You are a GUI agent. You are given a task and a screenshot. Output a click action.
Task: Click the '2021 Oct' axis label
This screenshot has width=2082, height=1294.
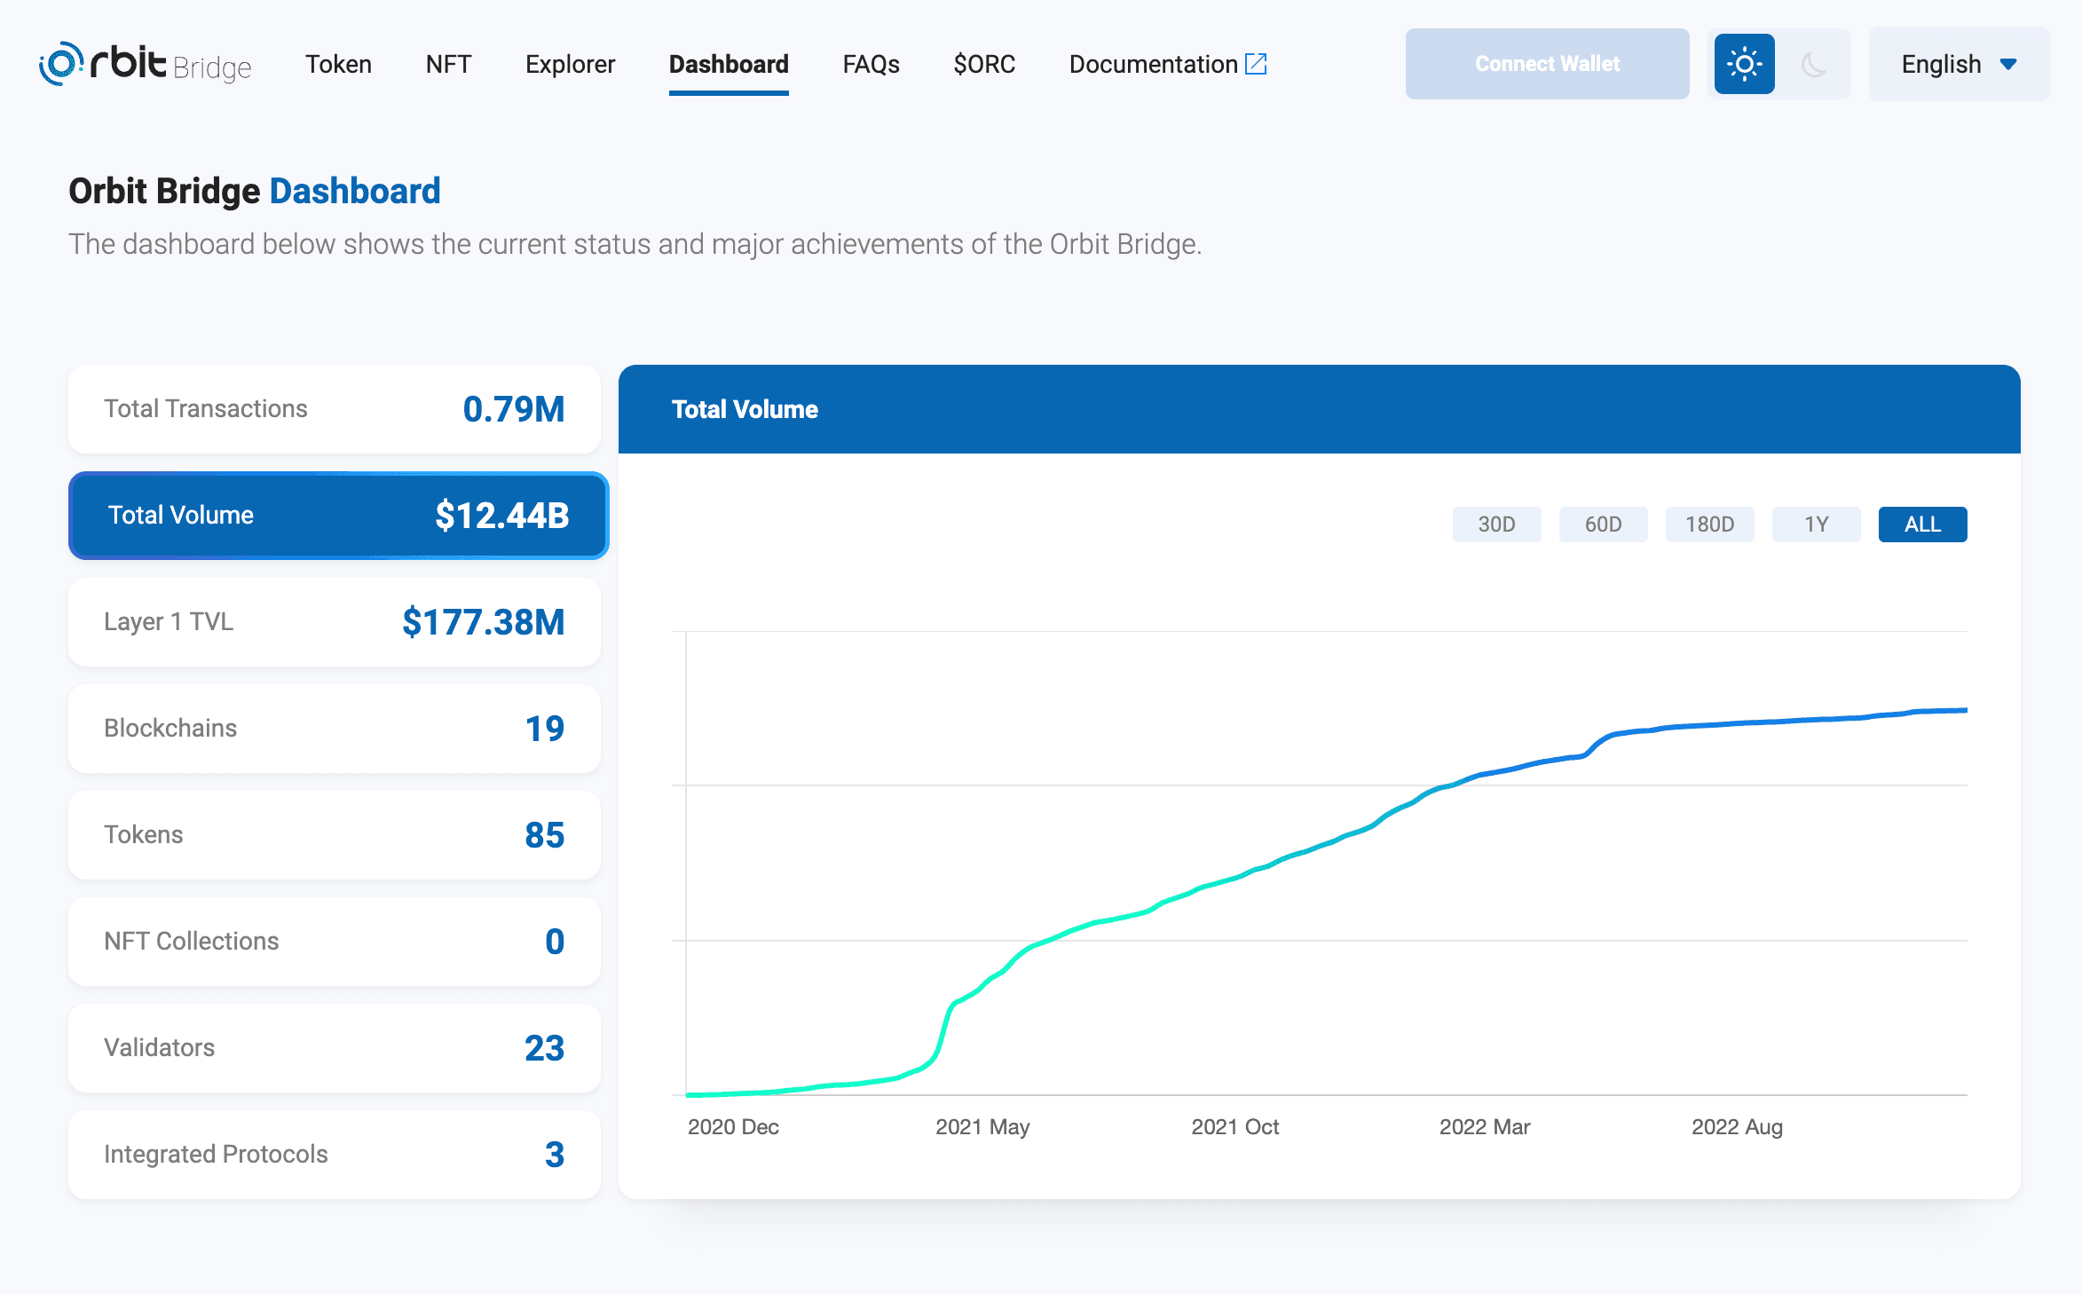[1234, 1127]
